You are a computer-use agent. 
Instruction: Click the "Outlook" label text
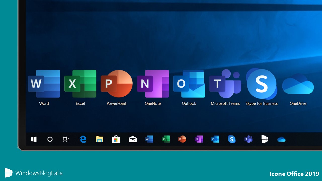(x=189, y=103)
